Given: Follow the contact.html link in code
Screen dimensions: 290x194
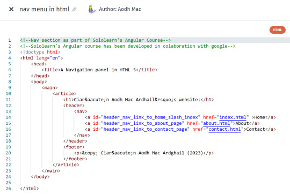Looking at the screenshot, I should pyautogui.click(x=224, y=129).
